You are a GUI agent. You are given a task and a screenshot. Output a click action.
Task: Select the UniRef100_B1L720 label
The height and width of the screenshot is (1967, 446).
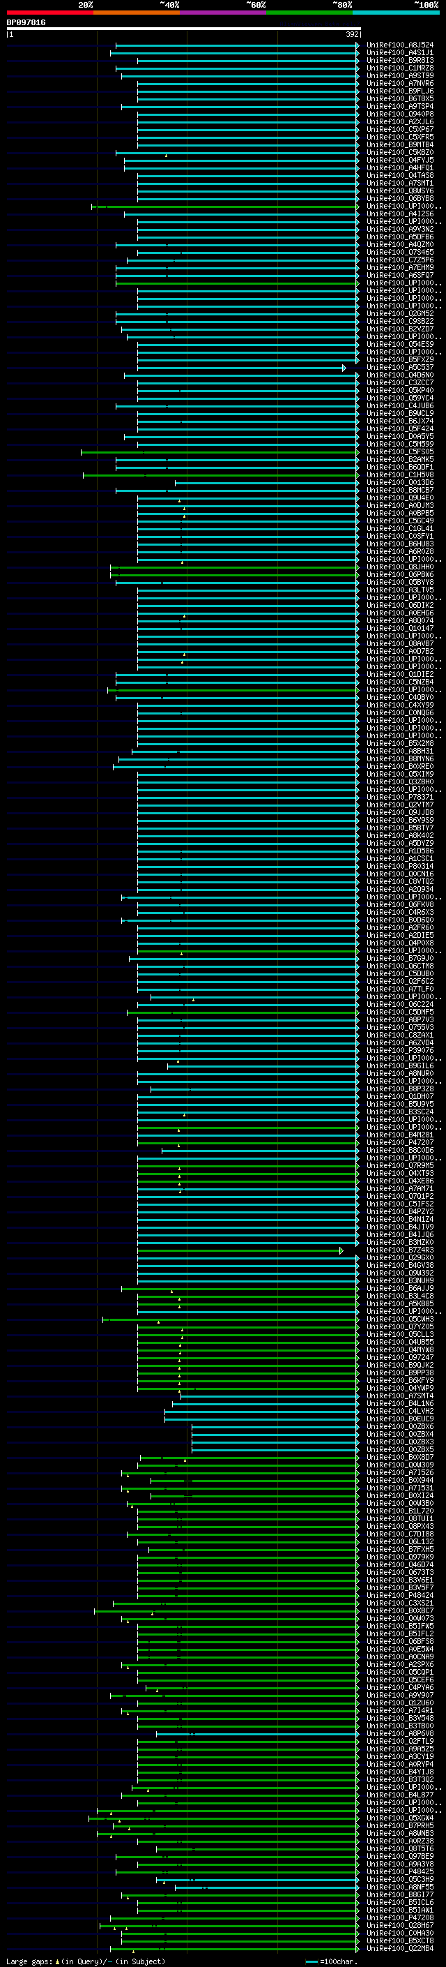click(x=399, y=1511)
